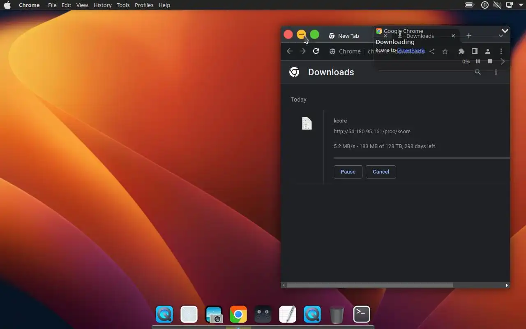The height and width of the screenshot is (329, 526).
Task: Open Chrome's three-dot menu in the toolbar
Action: 501,51
